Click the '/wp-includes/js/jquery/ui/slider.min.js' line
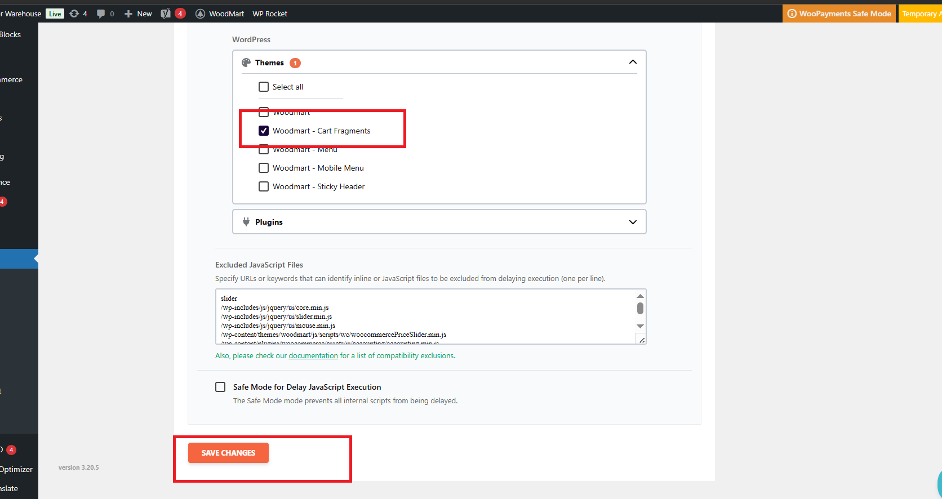This screenshot has width=942, height=499. 277,317
